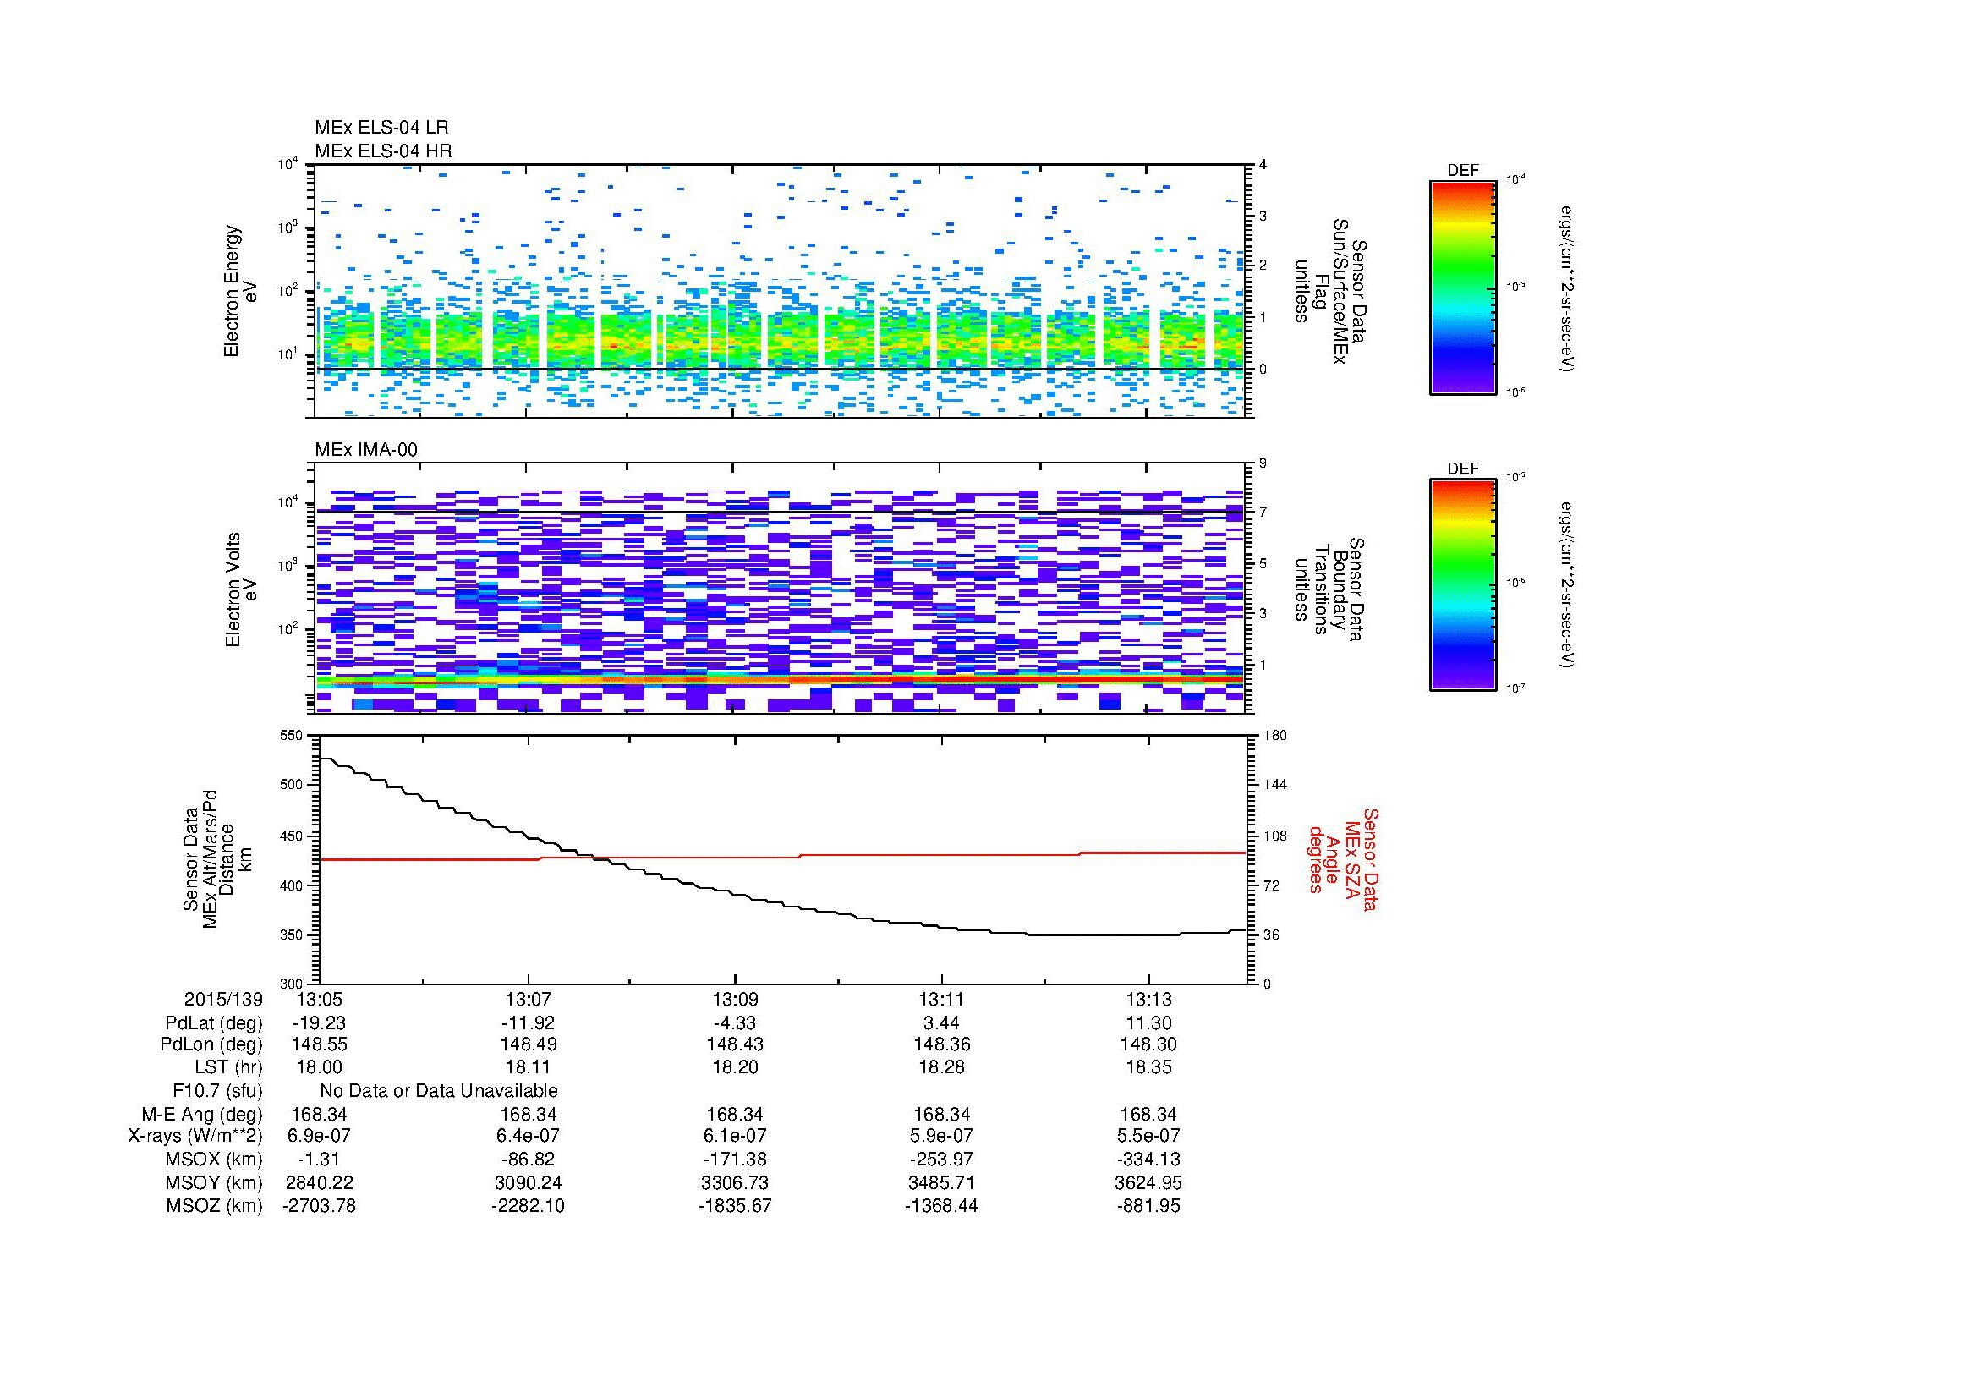Click the 2015/139 date label
The width and height of the screenshot is (1978, 1398).
pyautogui.click(x=223, y=1000)
